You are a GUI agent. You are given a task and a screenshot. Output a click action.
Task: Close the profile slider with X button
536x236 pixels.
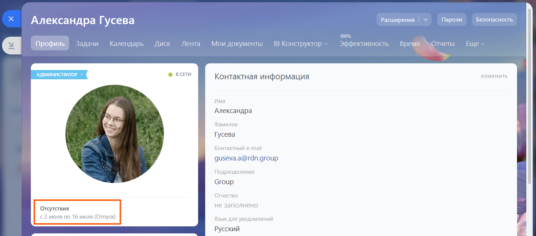[x=11, y=19]
